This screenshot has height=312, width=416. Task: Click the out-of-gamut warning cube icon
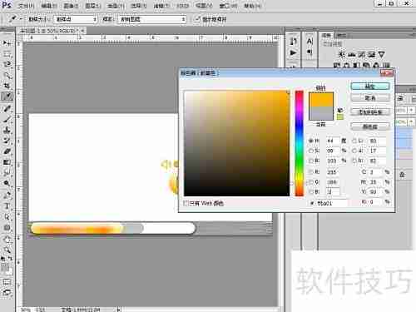340,111
